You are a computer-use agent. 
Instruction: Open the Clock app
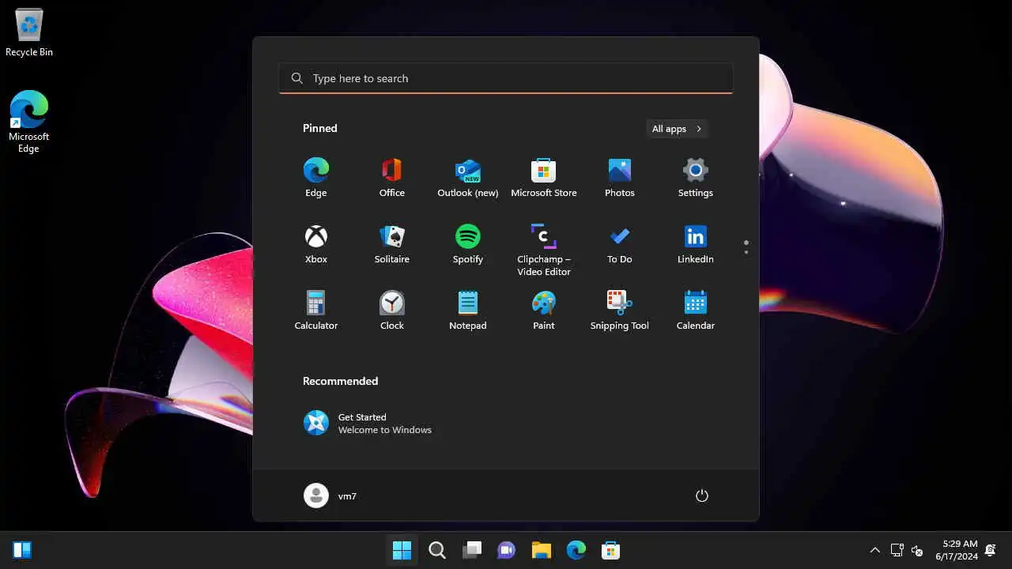pyautogui.click(x=391, y=311)
